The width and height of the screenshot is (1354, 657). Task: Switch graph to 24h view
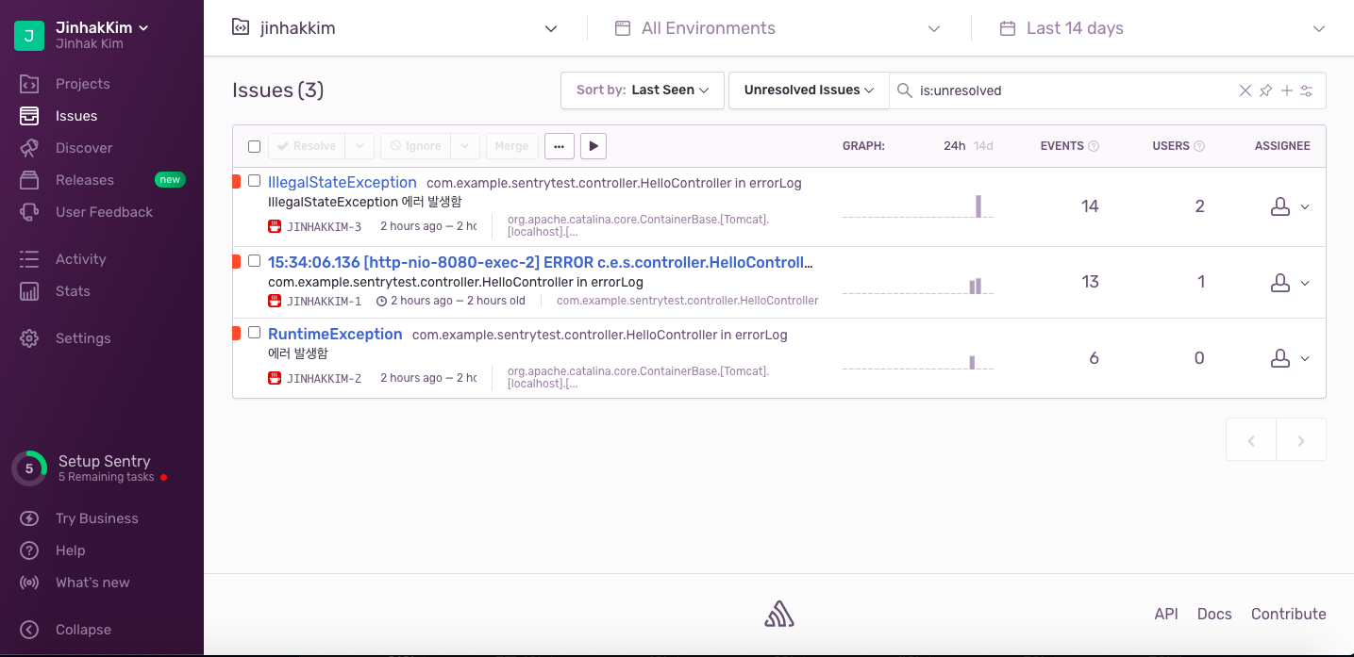(954, 146)
